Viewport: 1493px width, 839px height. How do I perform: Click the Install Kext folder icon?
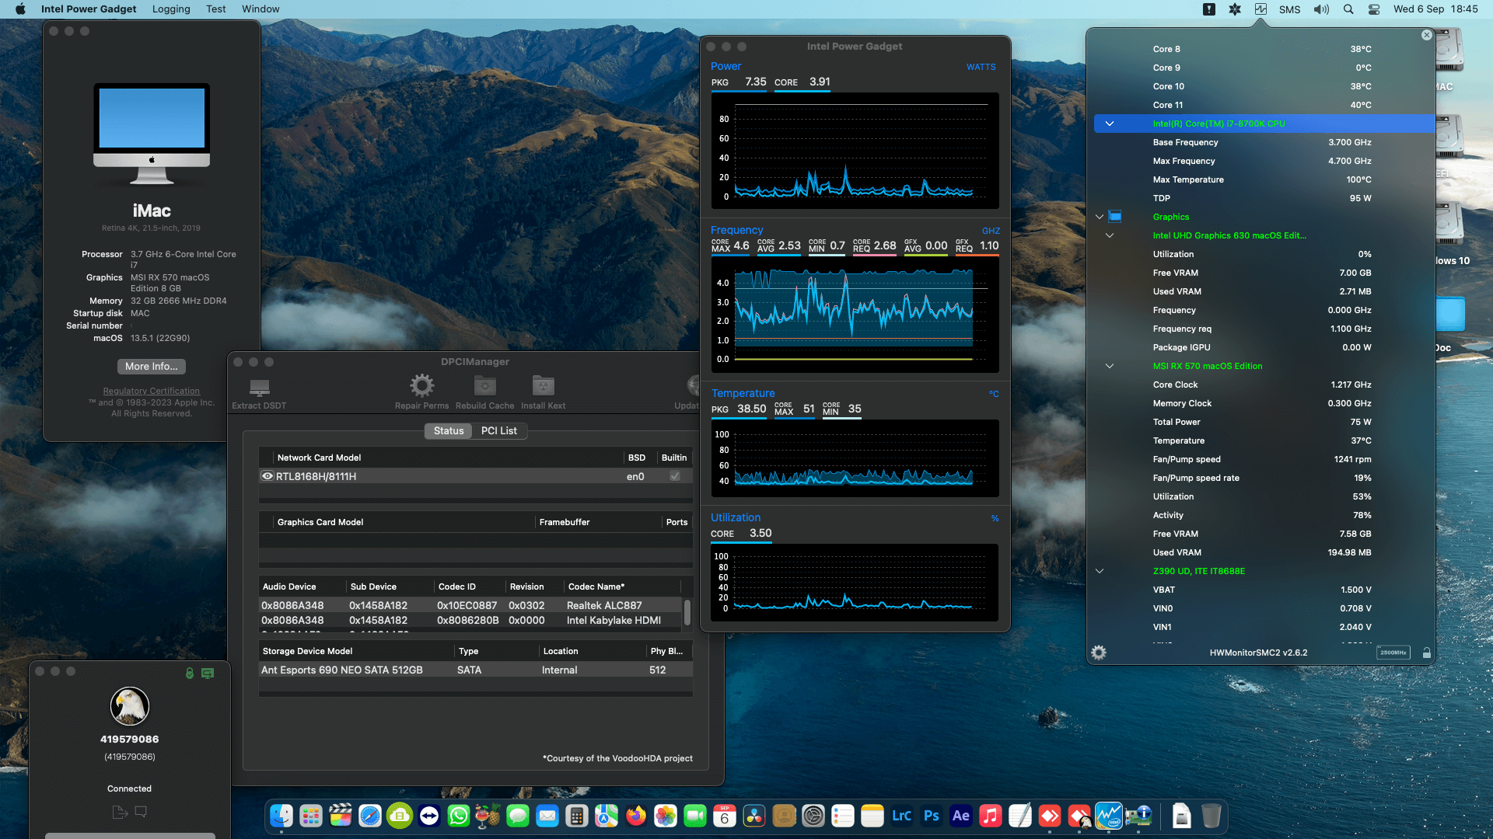pos(543,385)
